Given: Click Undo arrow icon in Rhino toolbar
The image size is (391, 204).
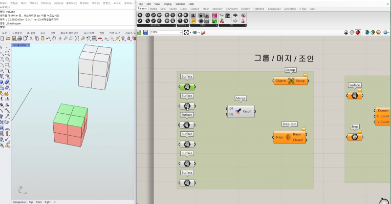Looking at the screenshot, I should point(48,39).
